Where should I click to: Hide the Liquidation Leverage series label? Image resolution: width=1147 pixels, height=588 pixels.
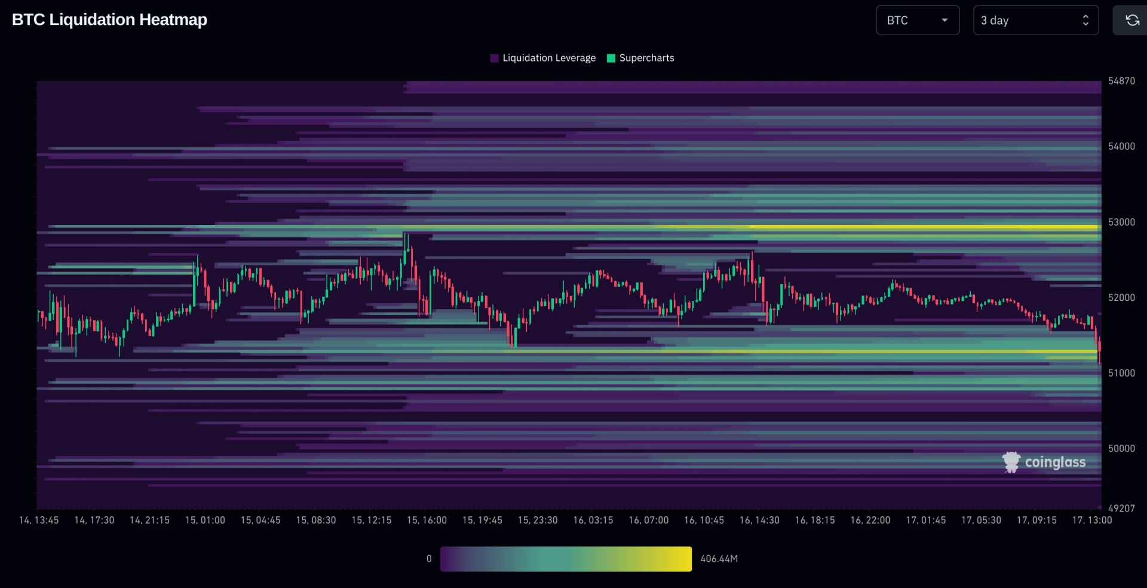click(549, 58)
